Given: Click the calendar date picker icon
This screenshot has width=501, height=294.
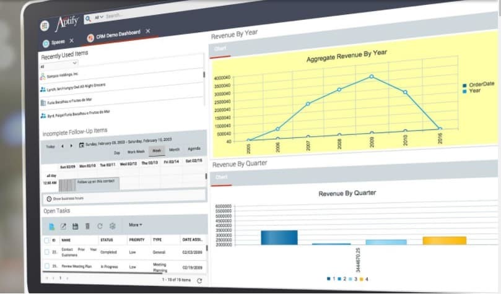Looking at the screenshot, I should 81,145.
